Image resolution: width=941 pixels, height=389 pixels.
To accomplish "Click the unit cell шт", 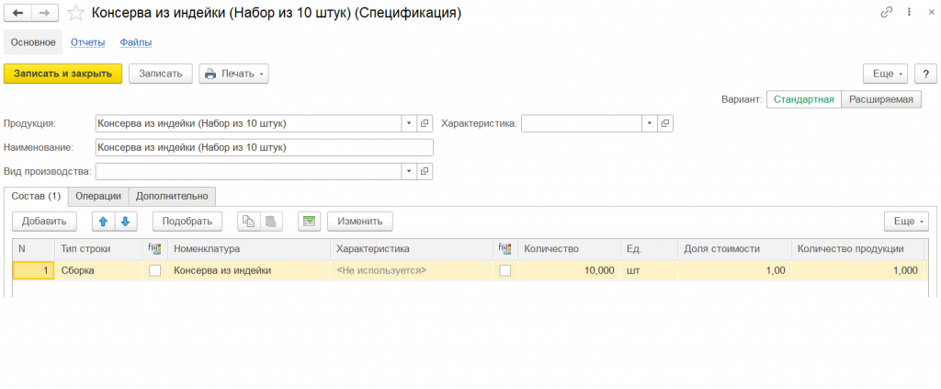I will pyautogui.click(x=650, y=270).
